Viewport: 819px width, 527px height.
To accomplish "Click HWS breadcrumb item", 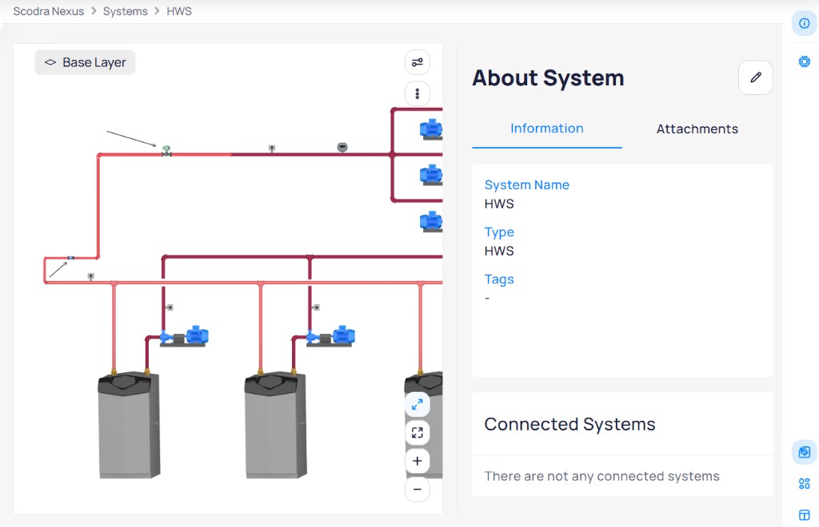I will [x=179, y=11].
